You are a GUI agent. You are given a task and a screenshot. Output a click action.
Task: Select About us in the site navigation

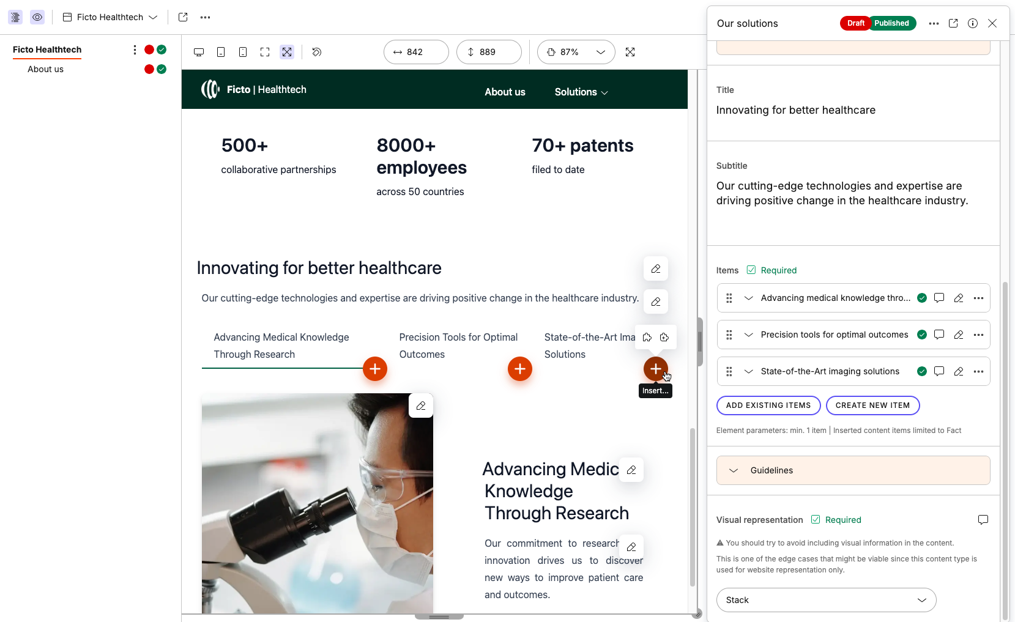tap(504, 92)
